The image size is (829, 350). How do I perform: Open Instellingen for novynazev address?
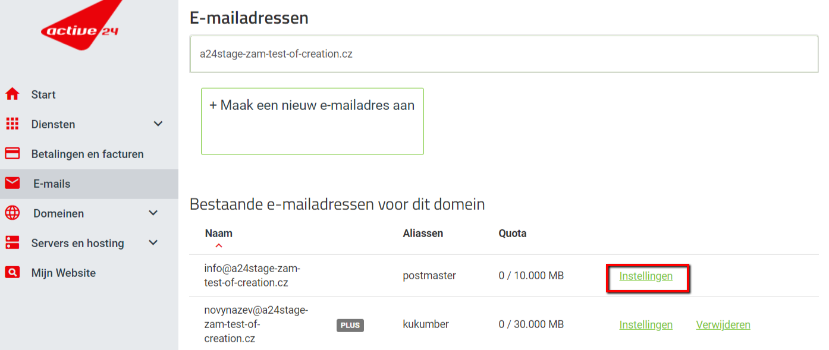[x=646, y=325]
